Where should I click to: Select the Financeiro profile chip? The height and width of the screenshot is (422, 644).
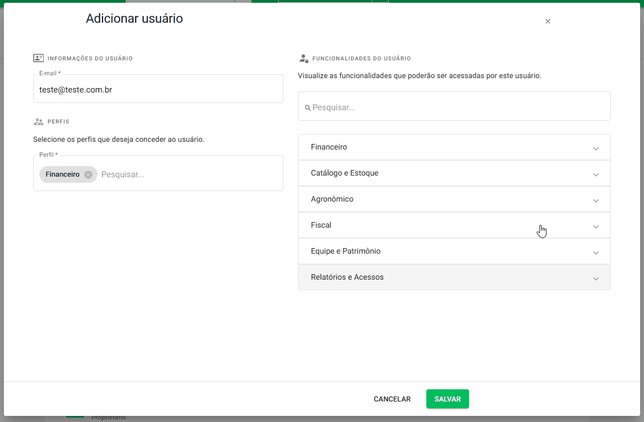coord(62,174)
